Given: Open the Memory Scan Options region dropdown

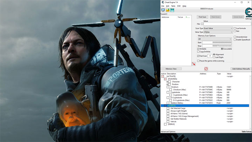Looking at the screenshot, I should (x=215, y=39).
